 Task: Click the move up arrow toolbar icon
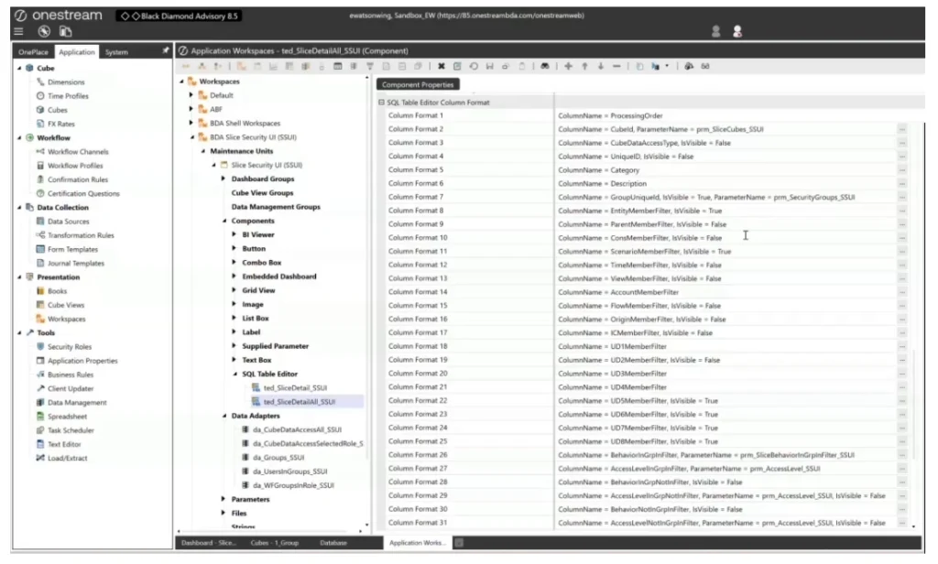click(x=584, y=67)
